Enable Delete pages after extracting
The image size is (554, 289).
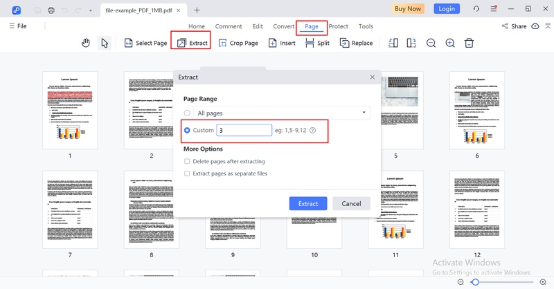pos(187,161)
